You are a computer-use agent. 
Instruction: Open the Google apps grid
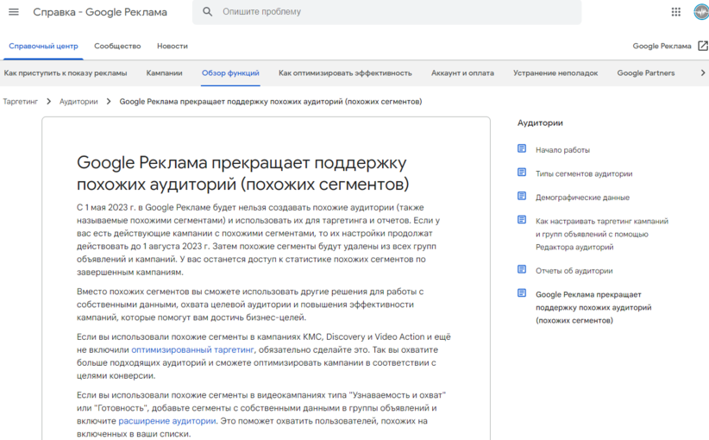[675, 12]
